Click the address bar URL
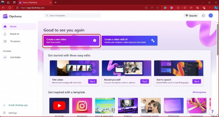The width and height of the screenshot is (219, 117). tap(33, 8)
